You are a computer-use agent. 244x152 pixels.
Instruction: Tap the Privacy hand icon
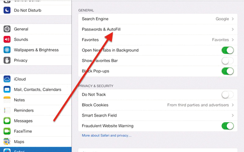point(7,60)
